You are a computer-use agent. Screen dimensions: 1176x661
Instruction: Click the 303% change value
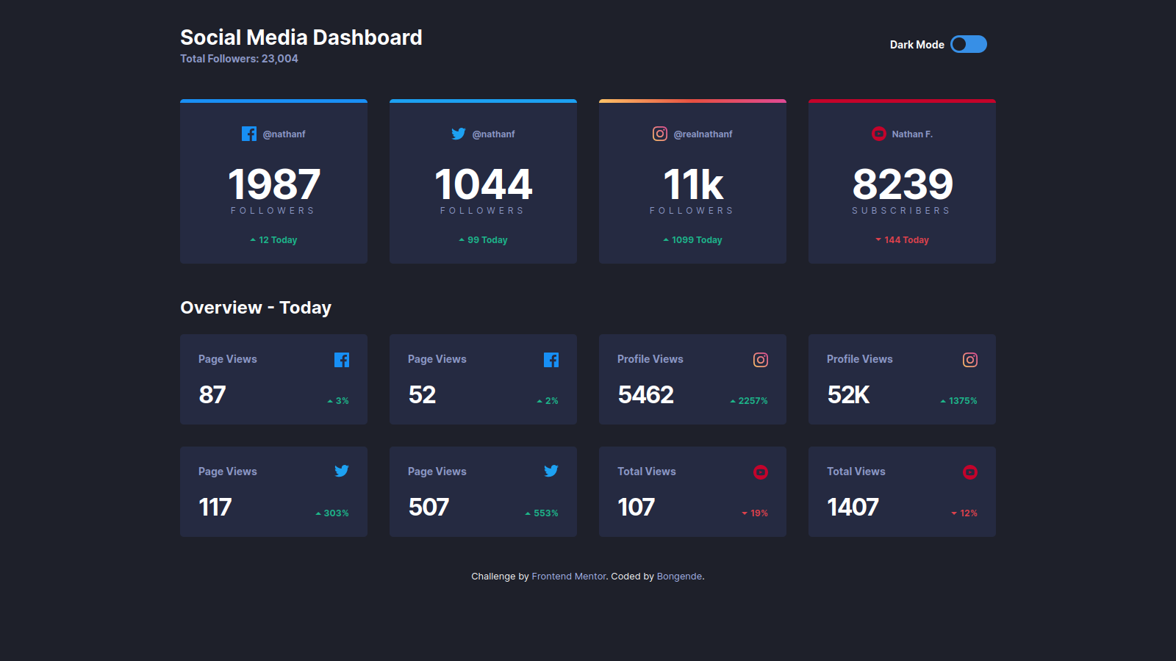(x=337, y=513)
